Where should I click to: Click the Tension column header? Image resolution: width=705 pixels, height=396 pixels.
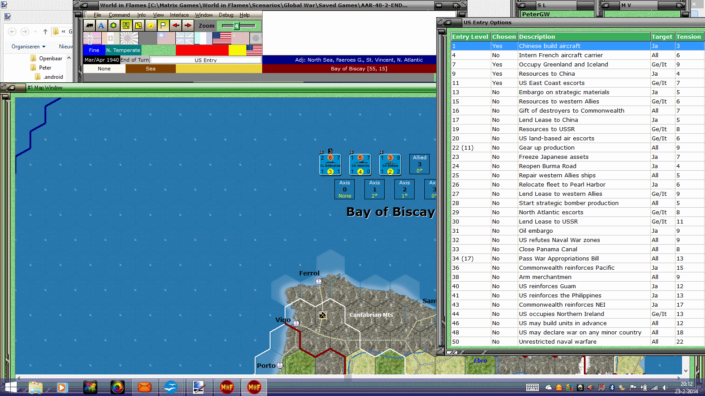[689, 37]
